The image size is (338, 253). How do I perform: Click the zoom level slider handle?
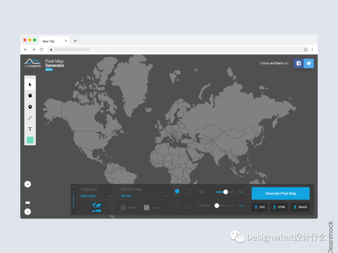(x=28, y=203)
